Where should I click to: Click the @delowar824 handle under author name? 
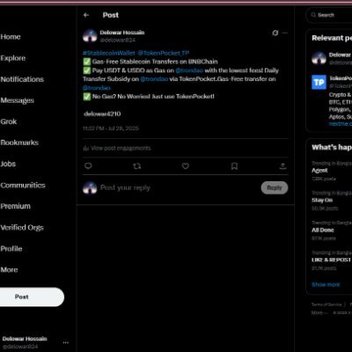tap(118, 40)
